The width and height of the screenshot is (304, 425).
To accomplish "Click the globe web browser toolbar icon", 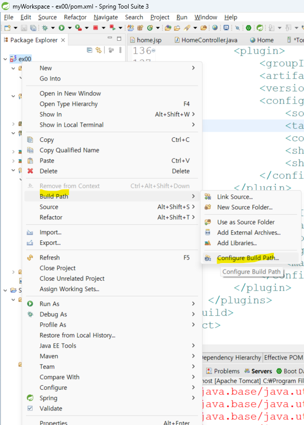I will [x=215, y=28].
